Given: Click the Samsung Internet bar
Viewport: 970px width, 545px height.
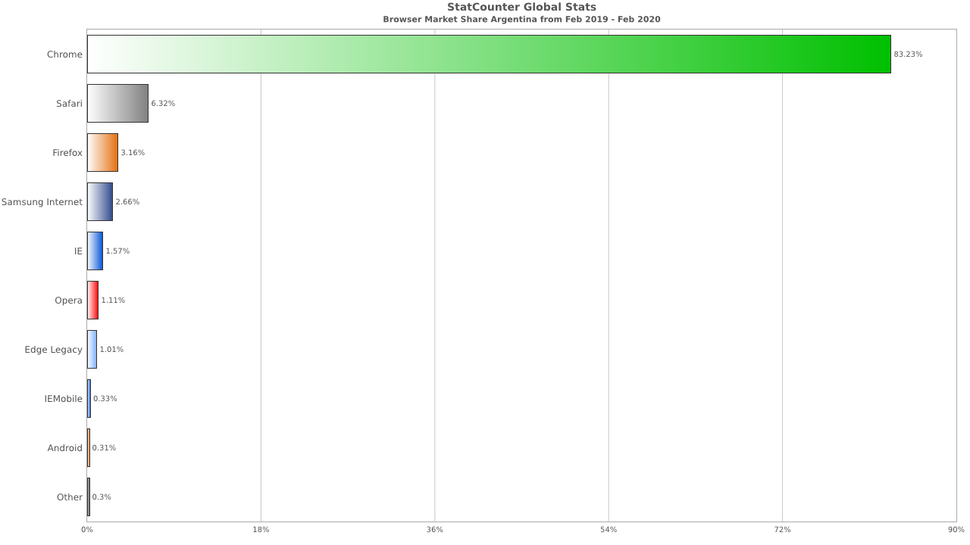Looking at the screenshot, I should point(100,201).
